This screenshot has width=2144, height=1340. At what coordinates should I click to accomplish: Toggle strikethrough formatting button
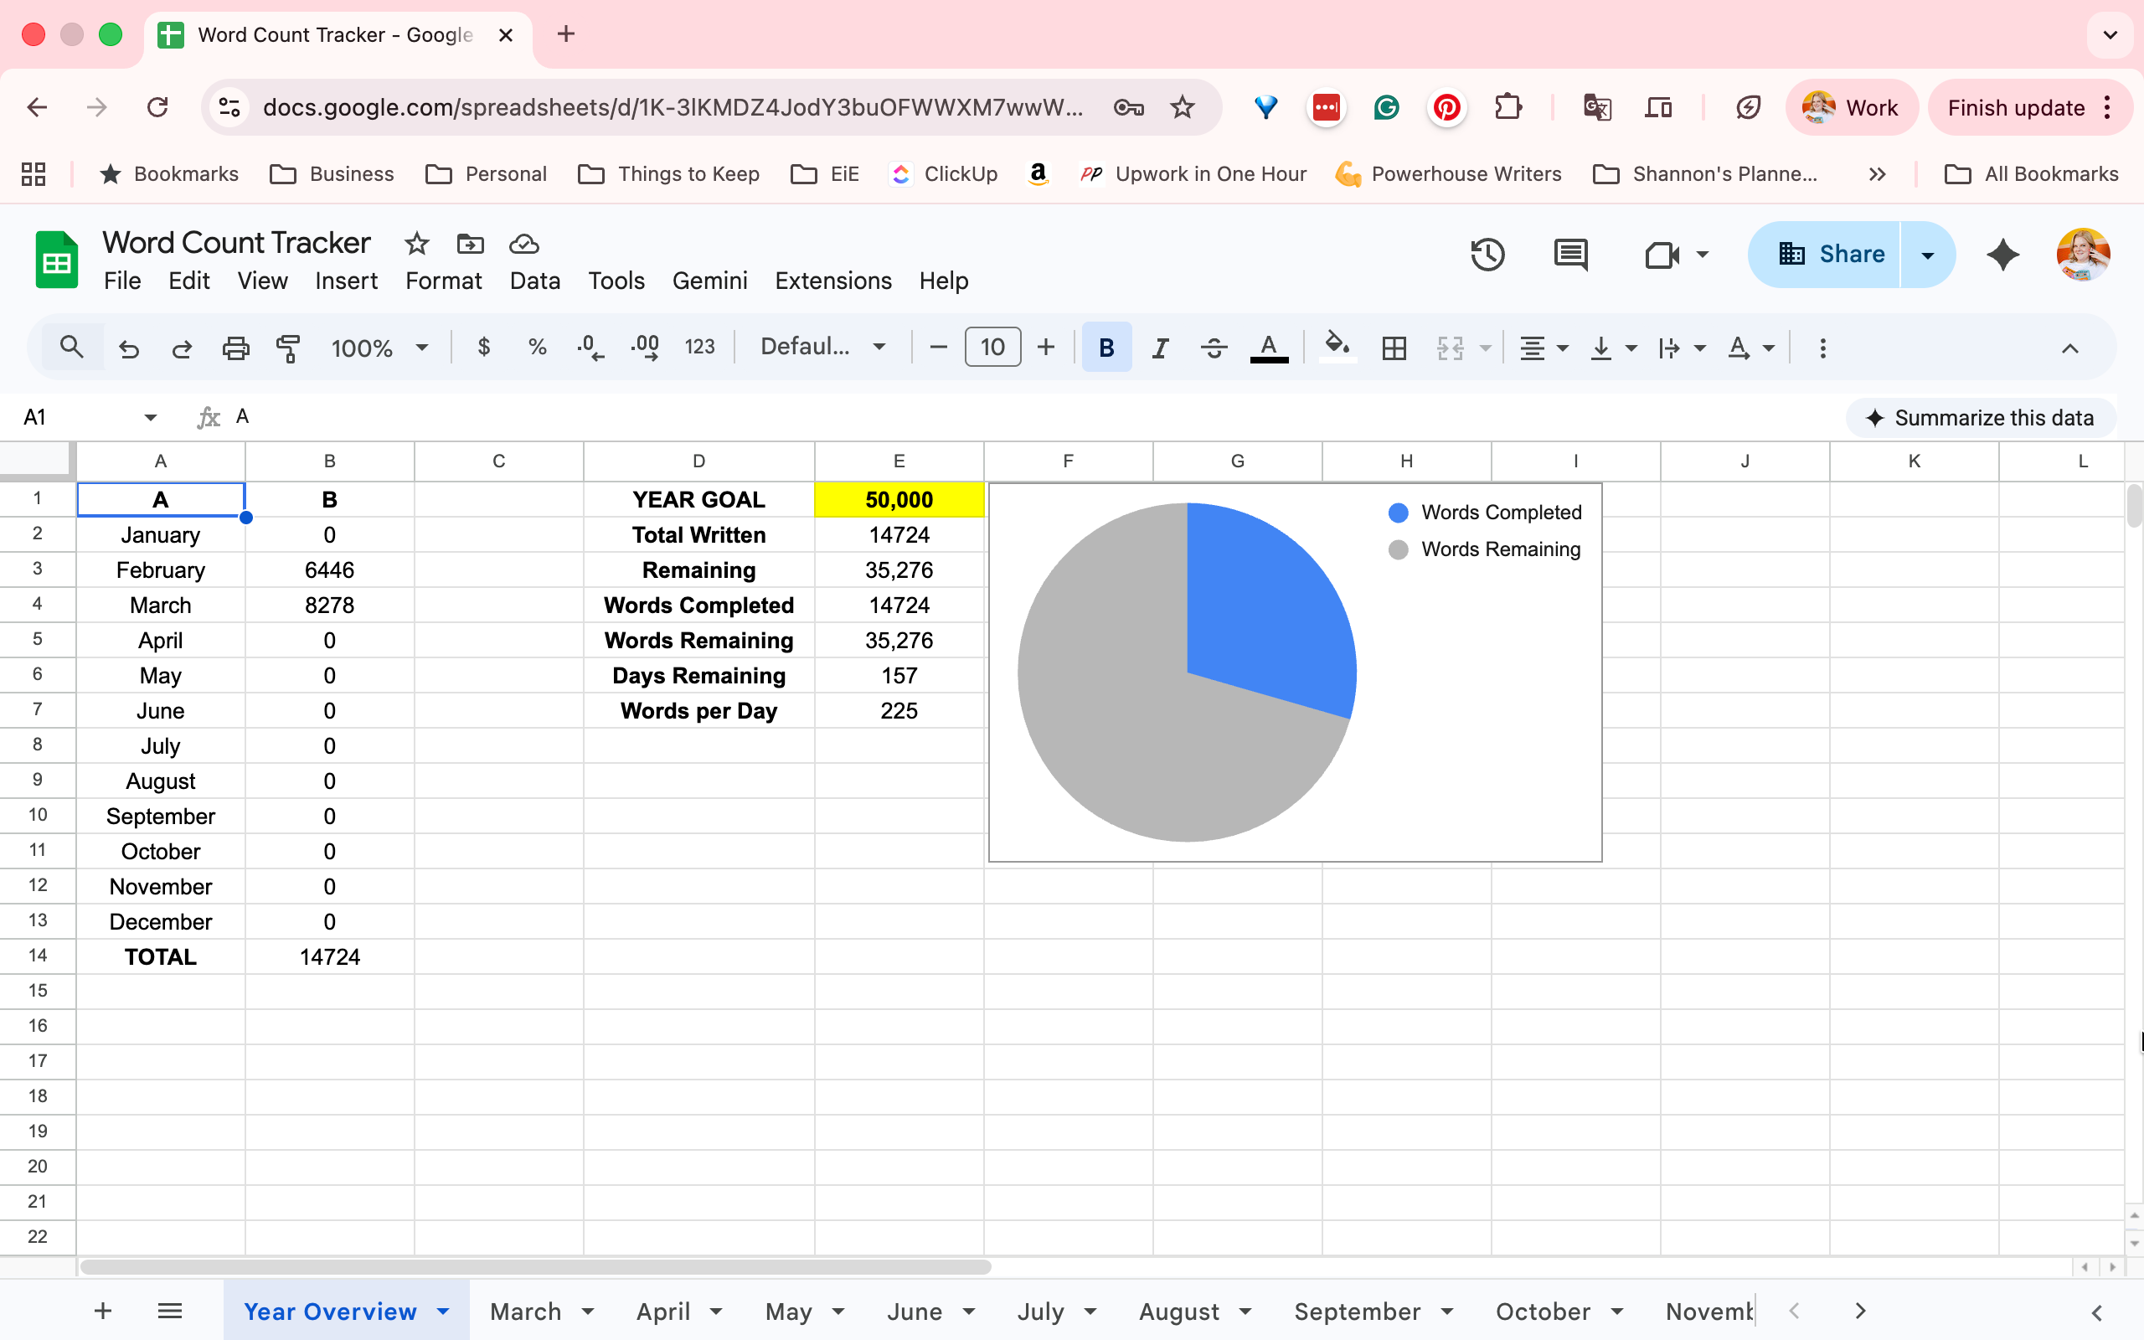(x=1214, y=348)
